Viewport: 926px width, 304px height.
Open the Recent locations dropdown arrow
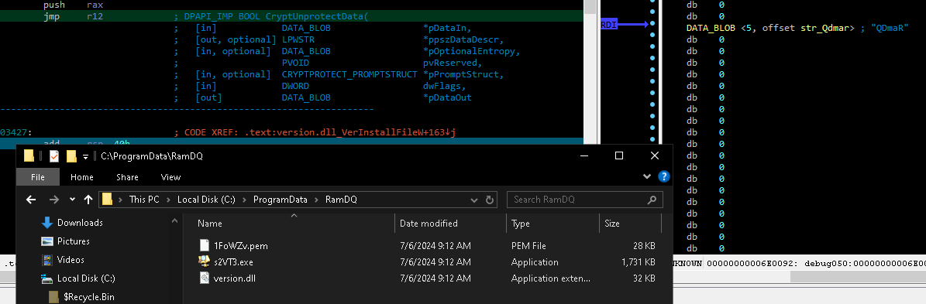pos(73,200)
